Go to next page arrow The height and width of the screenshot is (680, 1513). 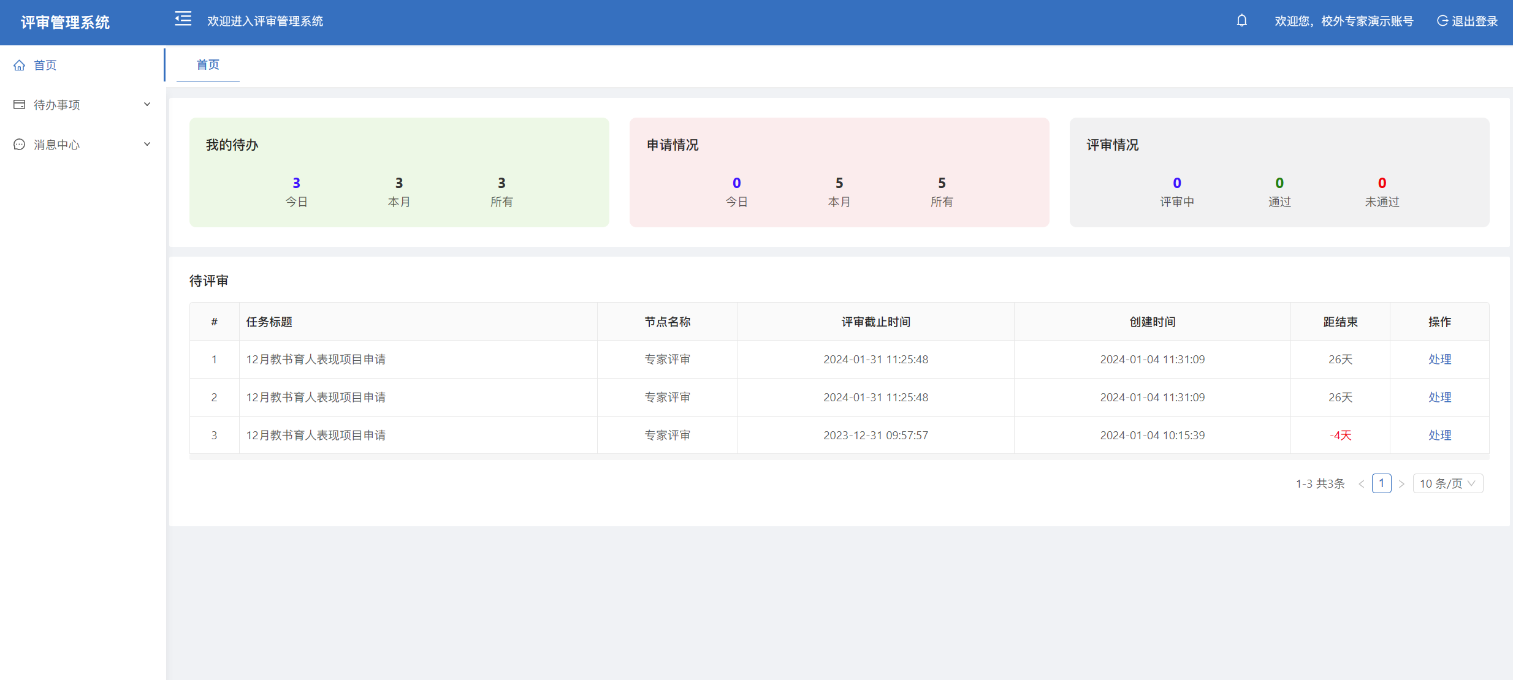(1401, 484)
